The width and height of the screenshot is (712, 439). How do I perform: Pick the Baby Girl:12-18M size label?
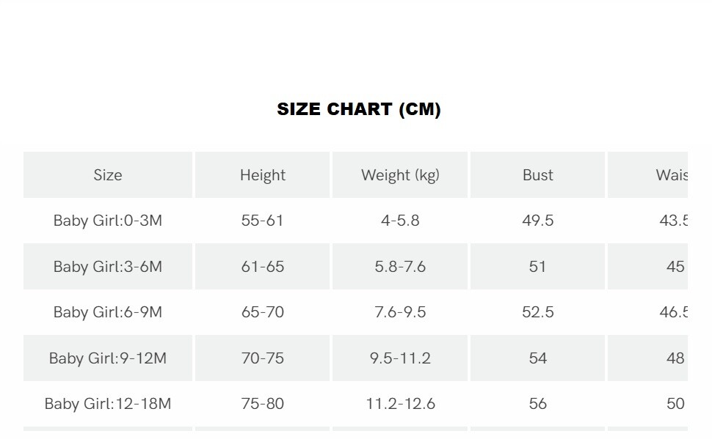coord(108,404)
